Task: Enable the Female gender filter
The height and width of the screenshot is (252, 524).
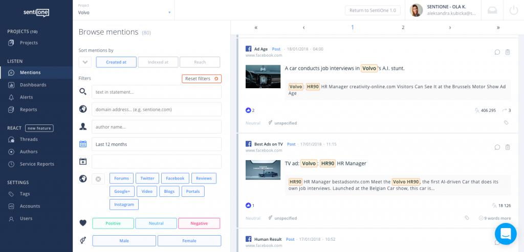Action: [x=189, y=241]
